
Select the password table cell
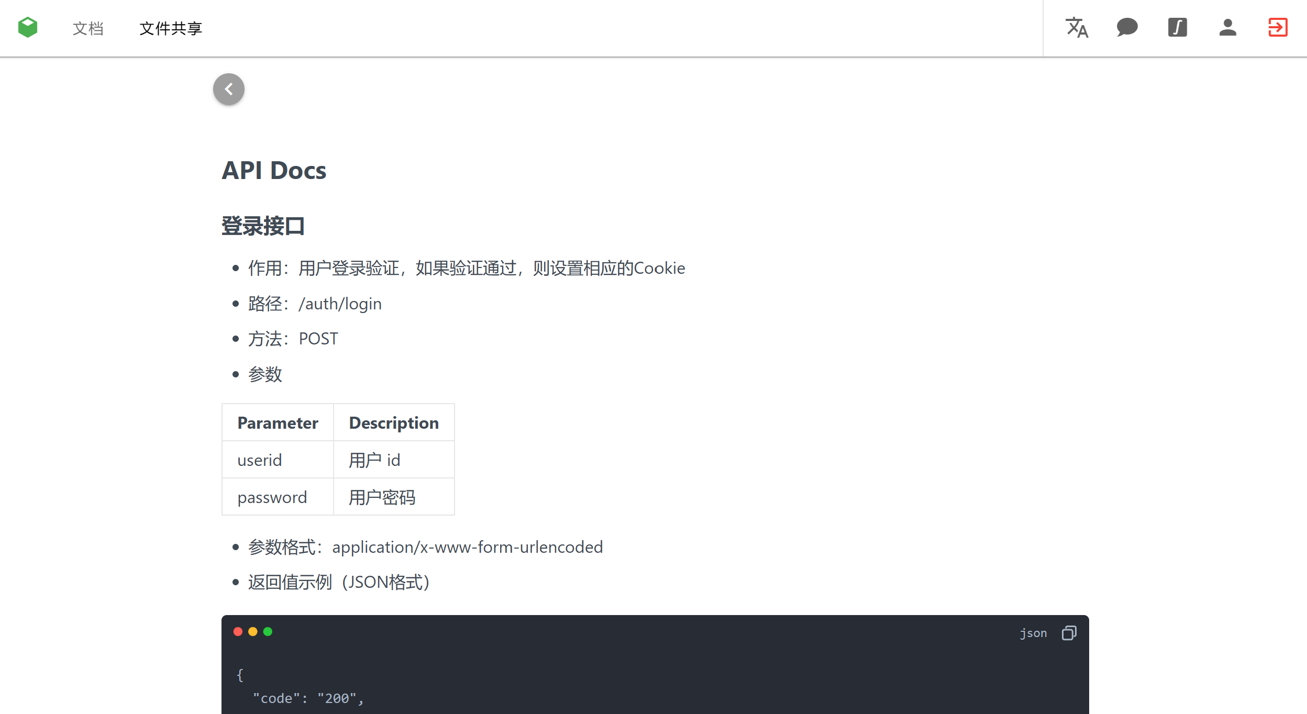278,497
